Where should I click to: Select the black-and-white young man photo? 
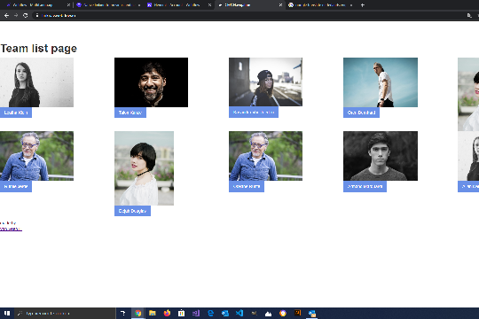click(381, 156)
